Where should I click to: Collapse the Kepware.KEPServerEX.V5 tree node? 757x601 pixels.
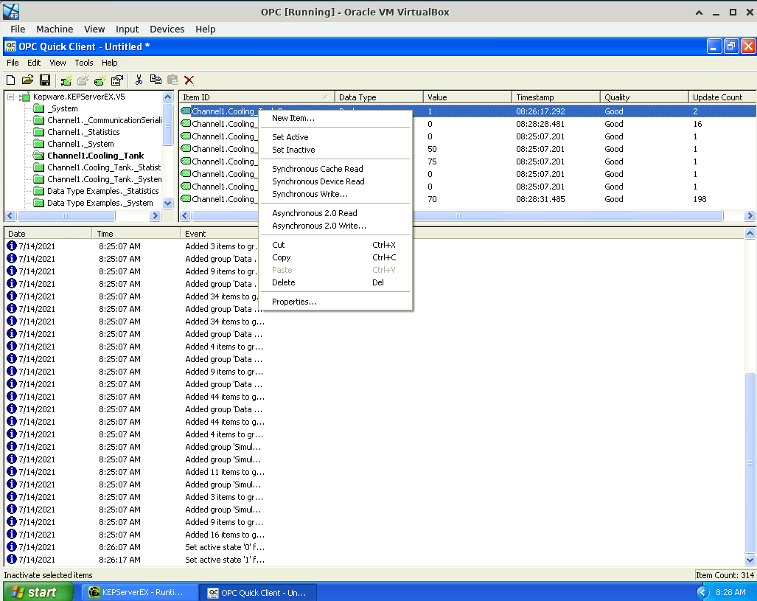coord(10,97)
